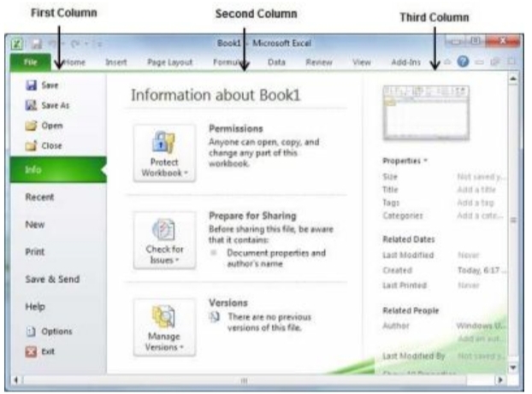The height and width of the screenshot is (394, 532).
Task: Click the 'Permissions' heading text
Action: (236, 129)
